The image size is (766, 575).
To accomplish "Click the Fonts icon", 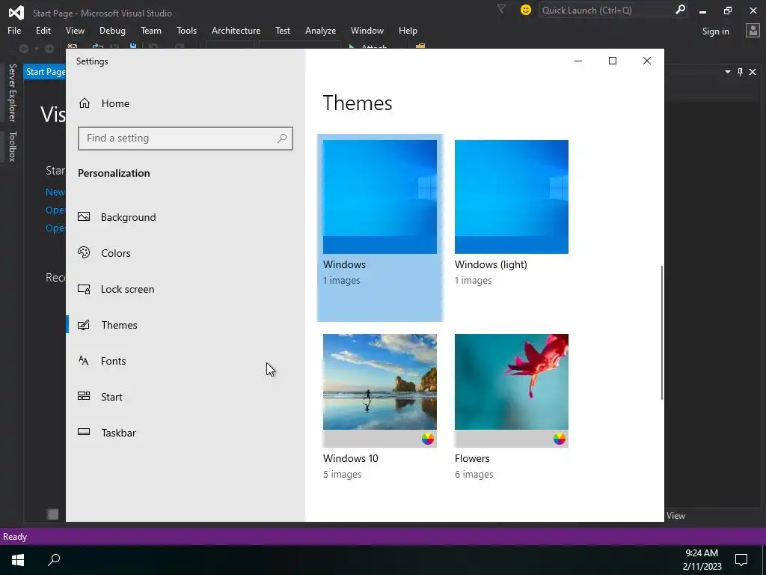I will click(x=84, y=360).
